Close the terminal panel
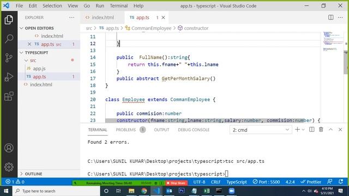The width and height of the screenshot is (349, 196). 340,130
